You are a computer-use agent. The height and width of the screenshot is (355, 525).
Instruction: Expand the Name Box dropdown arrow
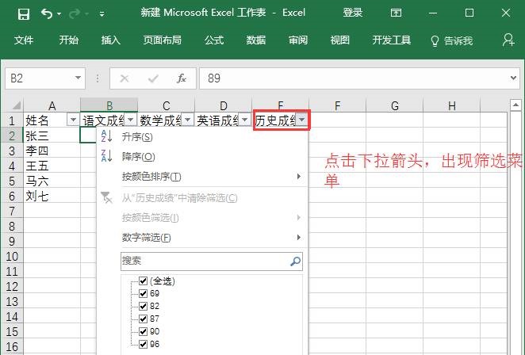[x=78, y=78]
